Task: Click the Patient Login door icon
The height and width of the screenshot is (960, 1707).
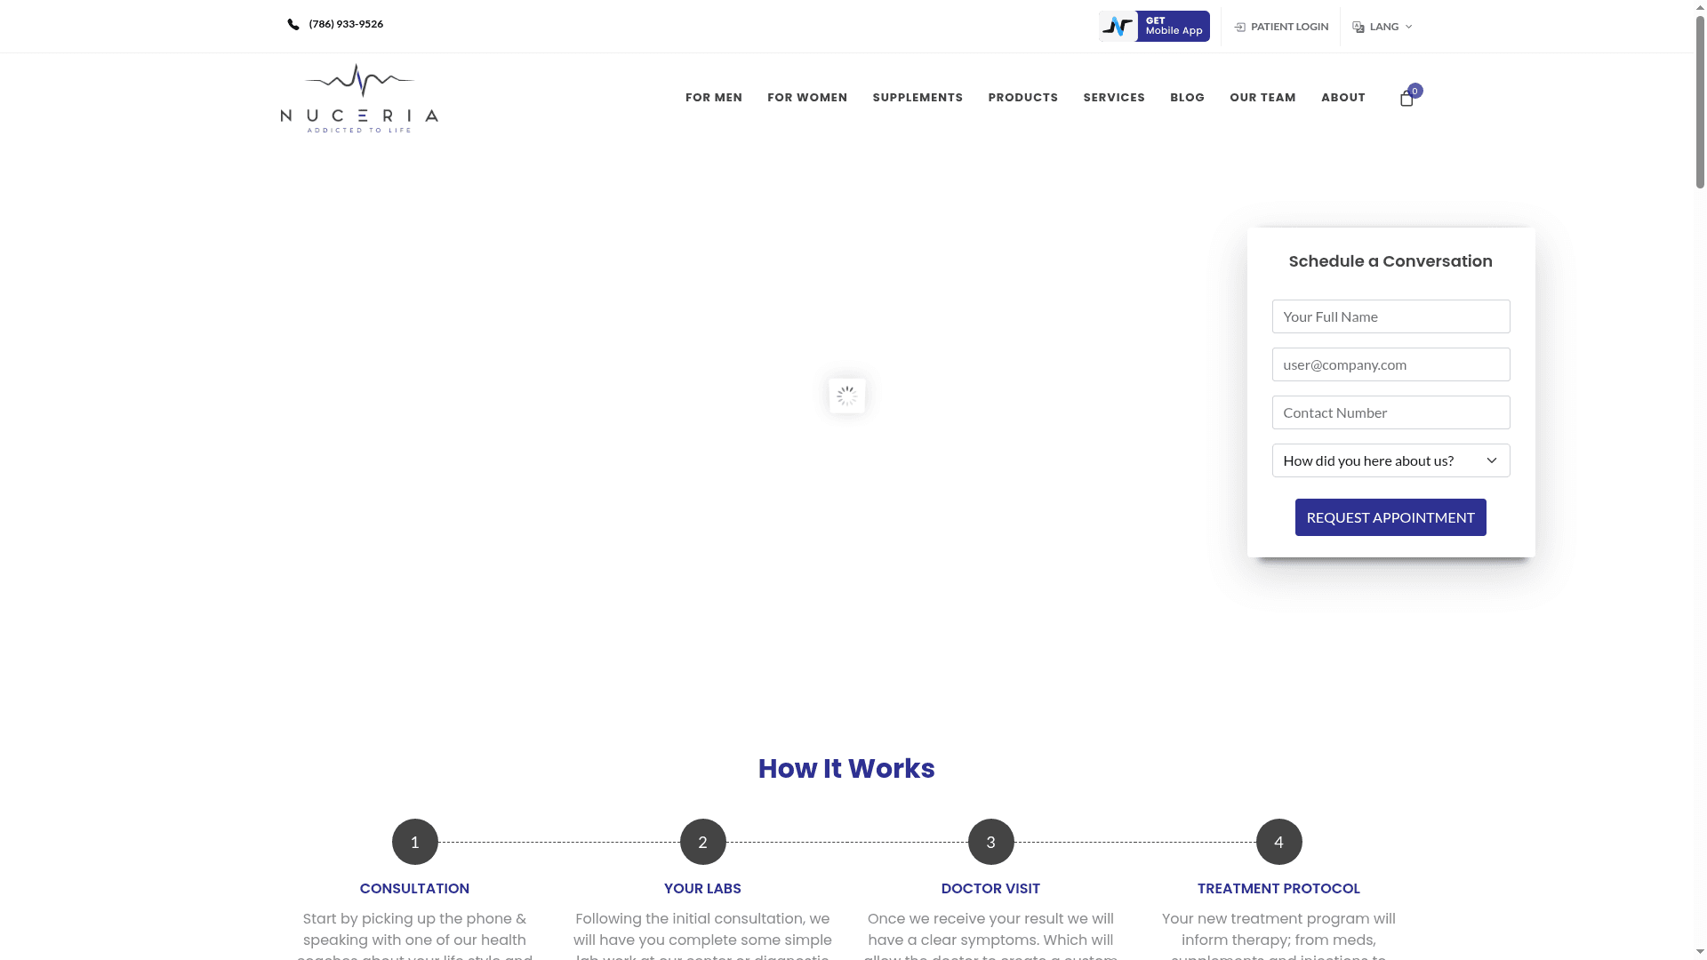Action: (1239, 27)
